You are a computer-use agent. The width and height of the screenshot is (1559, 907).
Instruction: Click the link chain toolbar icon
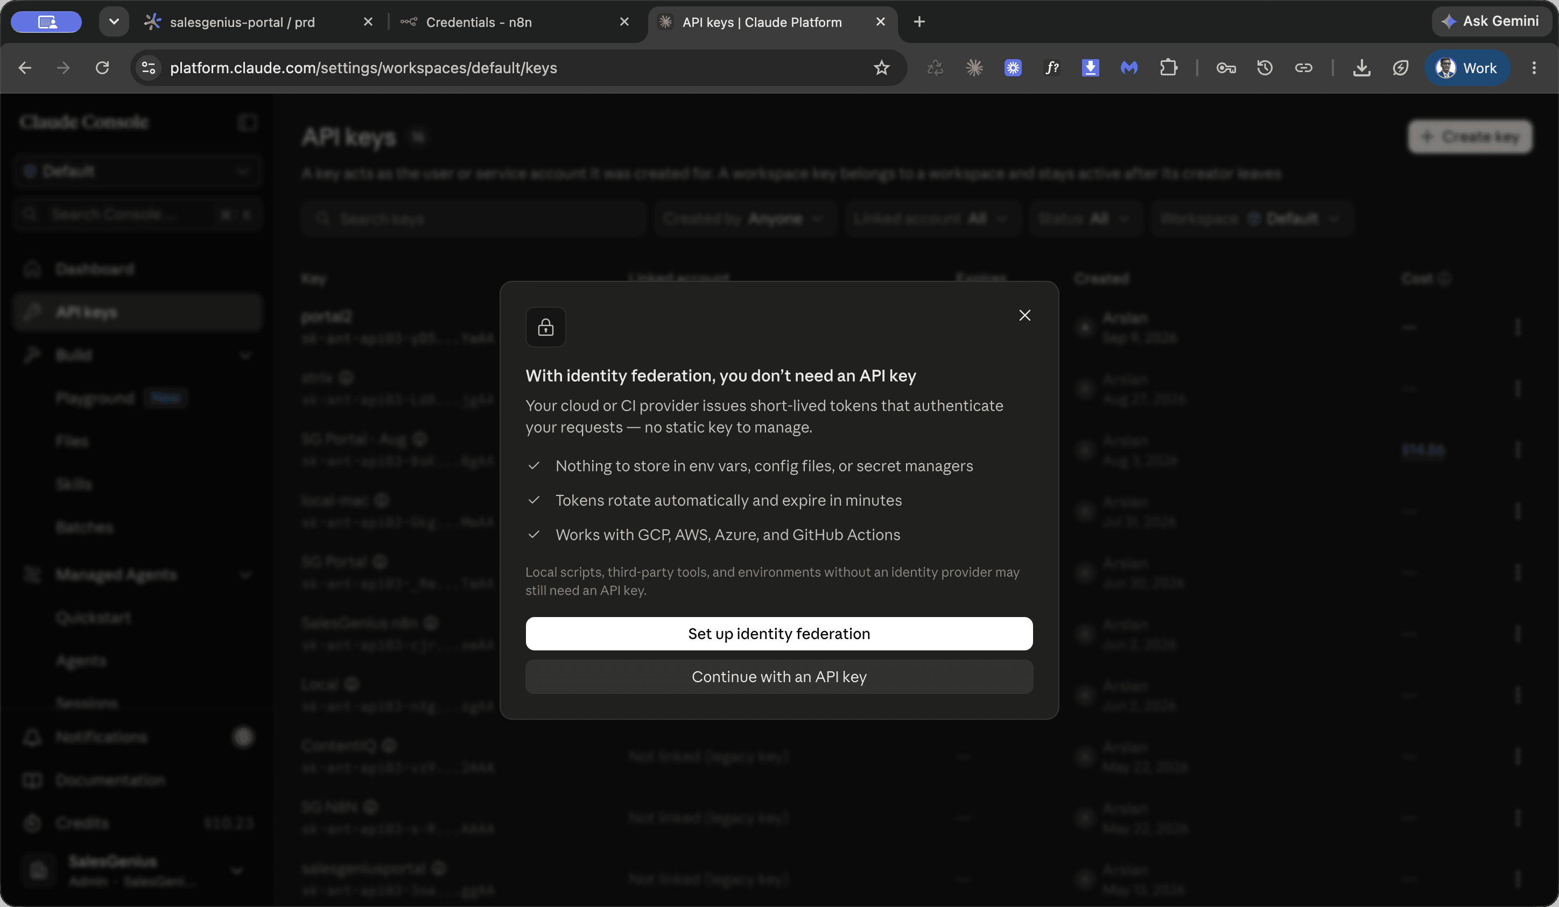coord(1303,68)
